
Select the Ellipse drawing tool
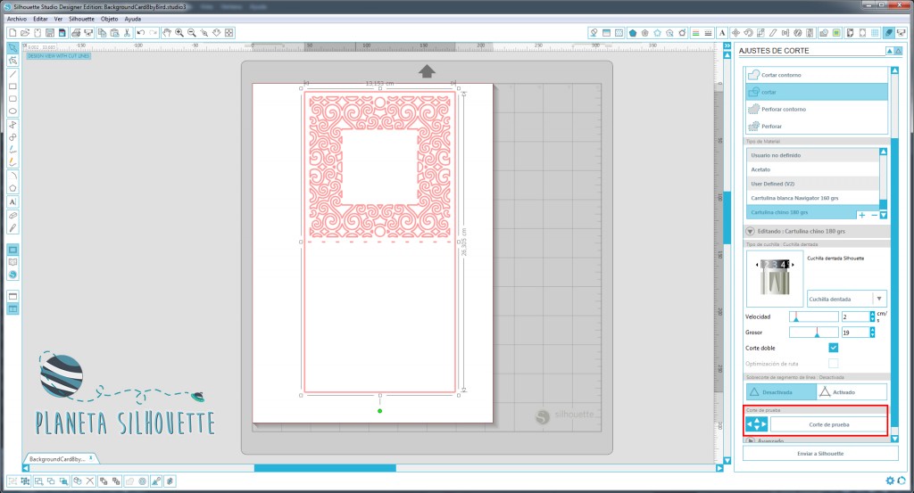[12, 111]
